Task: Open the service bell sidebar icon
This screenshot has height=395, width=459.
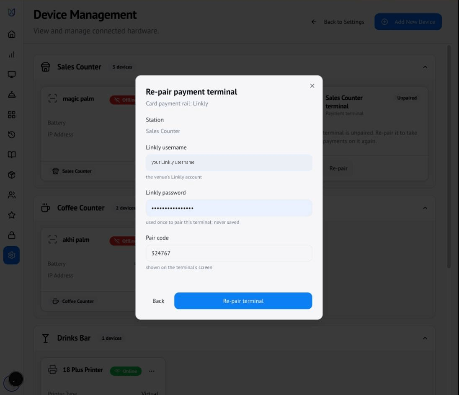Action: tap(11, 95)
